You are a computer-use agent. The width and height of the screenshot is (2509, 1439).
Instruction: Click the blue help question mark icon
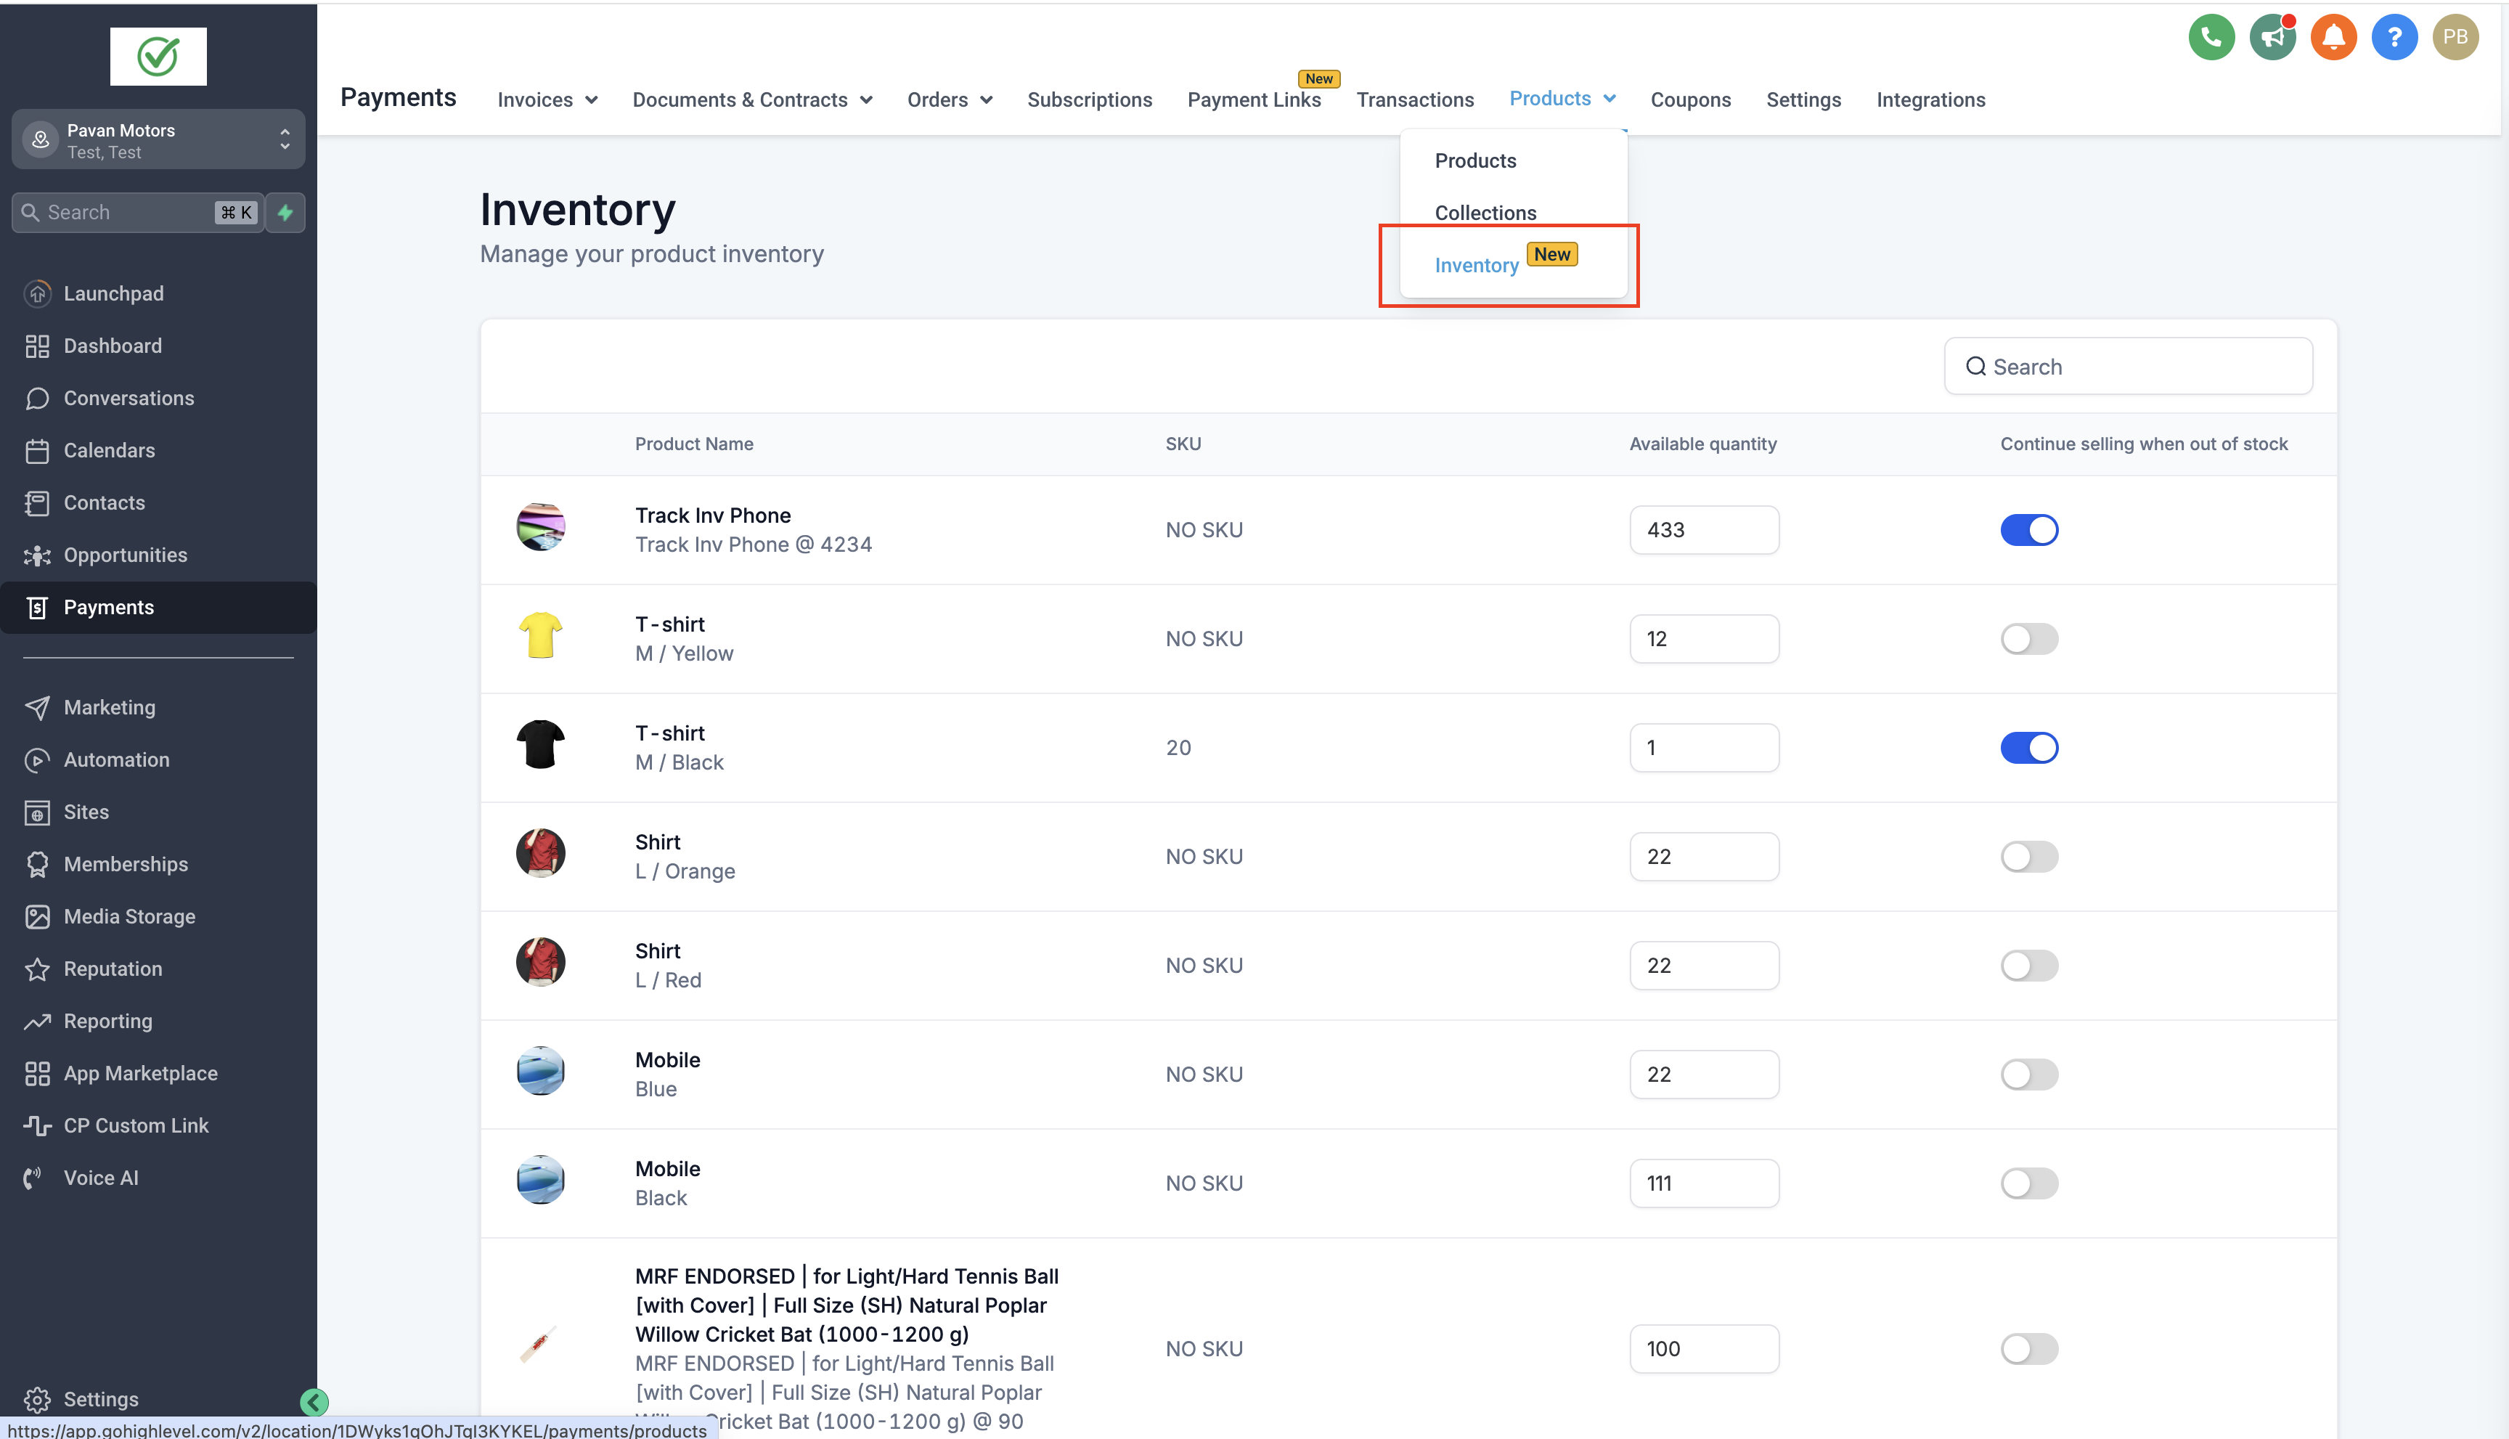coord(2394,38)
